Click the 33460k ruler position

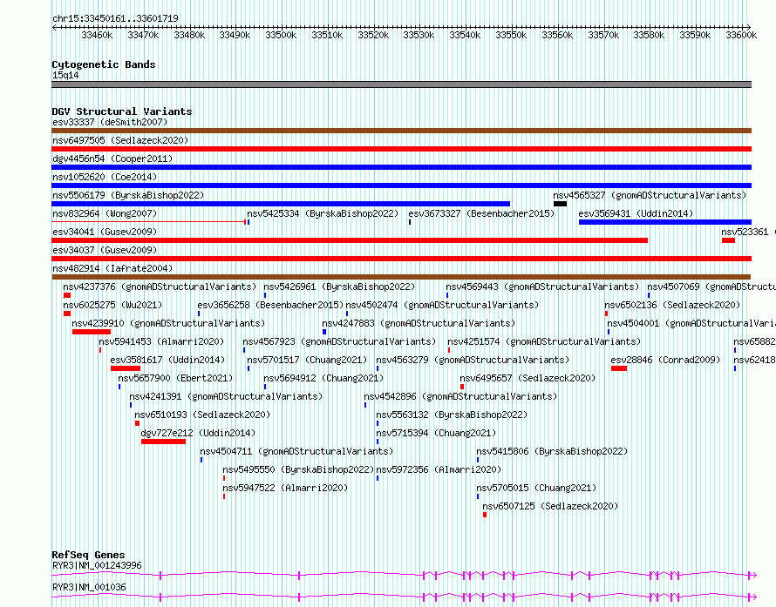[x=97, y=35]
